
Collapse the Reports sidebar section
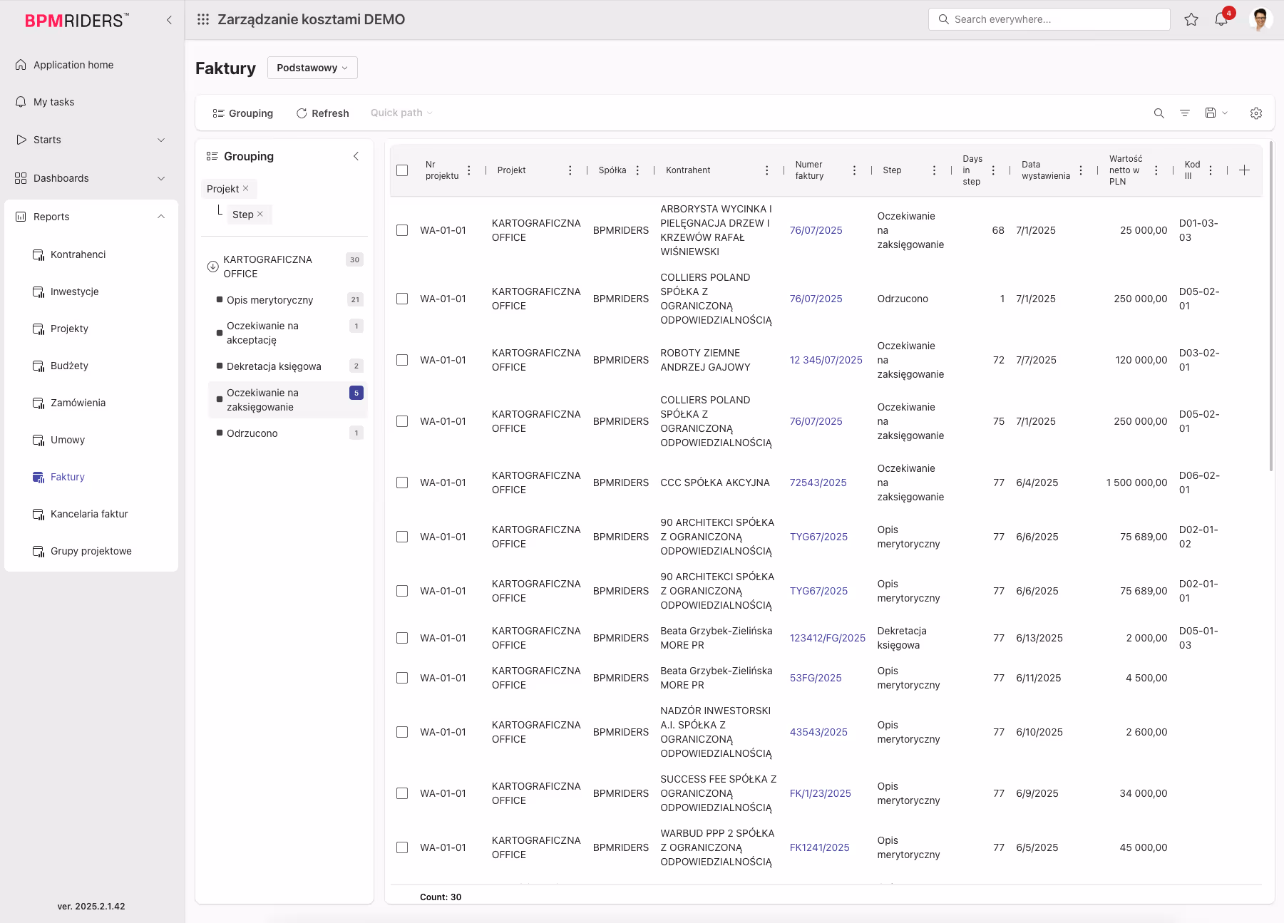pos(161,217)
